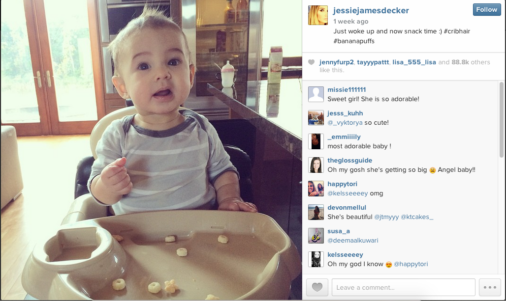
Task: Click jesss_kuhh's avatar thumbnail
Action: [x=316, y=118]
